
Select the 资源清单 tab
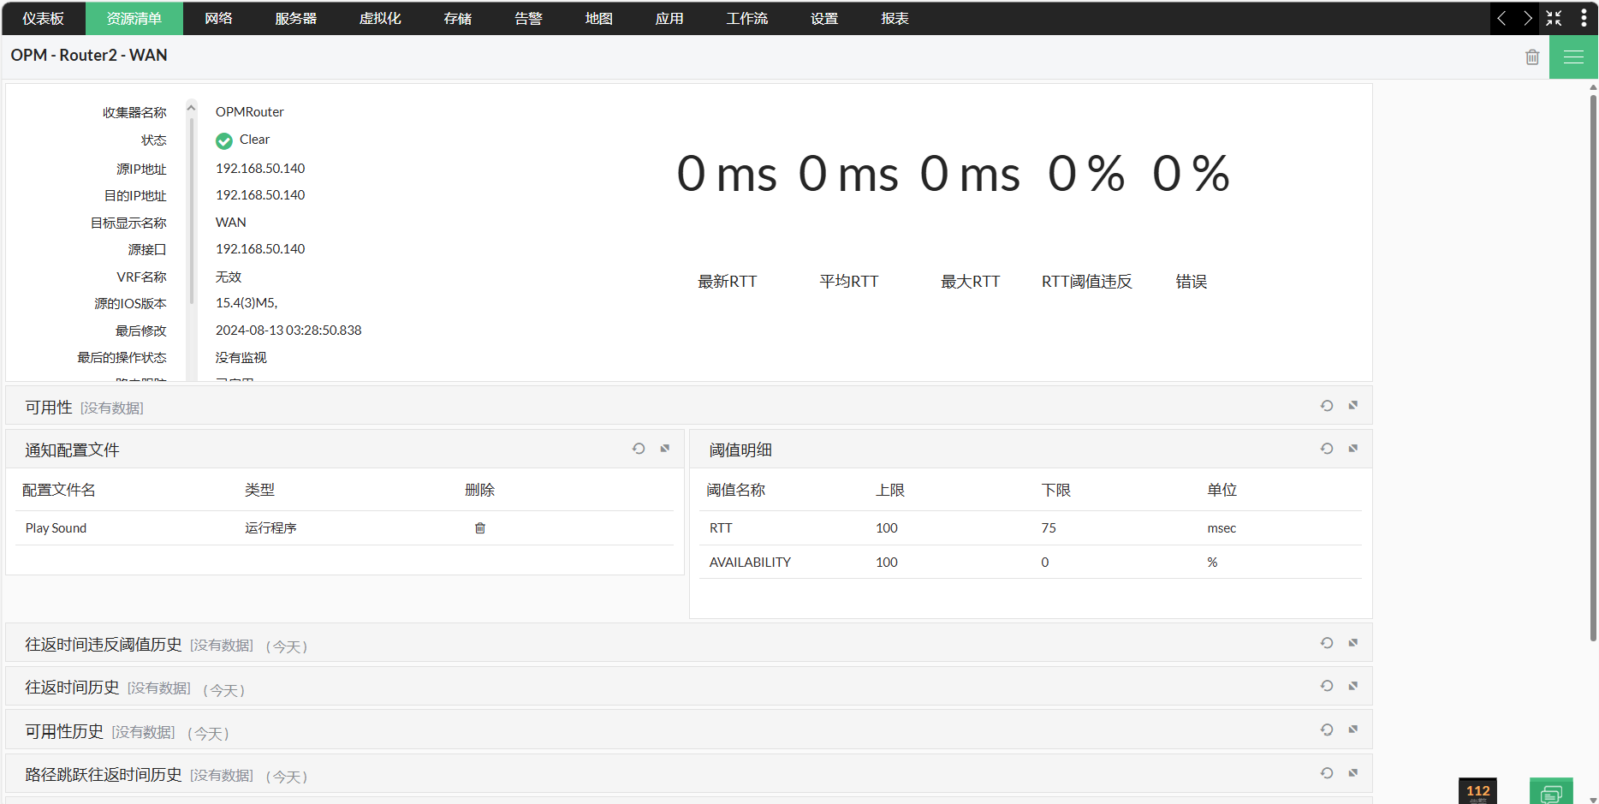pos(134,18)
